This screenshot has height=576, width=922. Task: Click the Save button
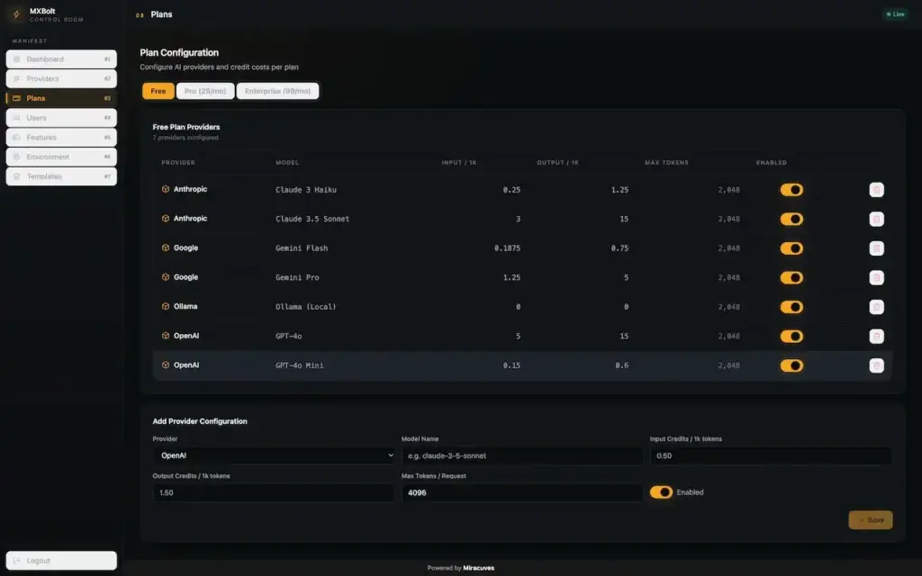871,520
